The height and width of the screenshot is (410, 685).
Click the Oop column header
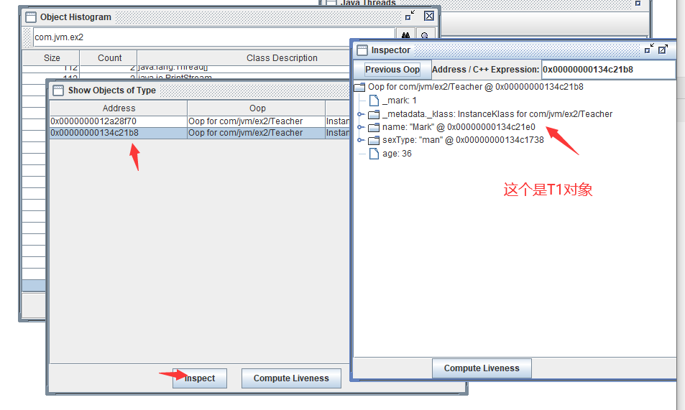(x=257, y=108)
